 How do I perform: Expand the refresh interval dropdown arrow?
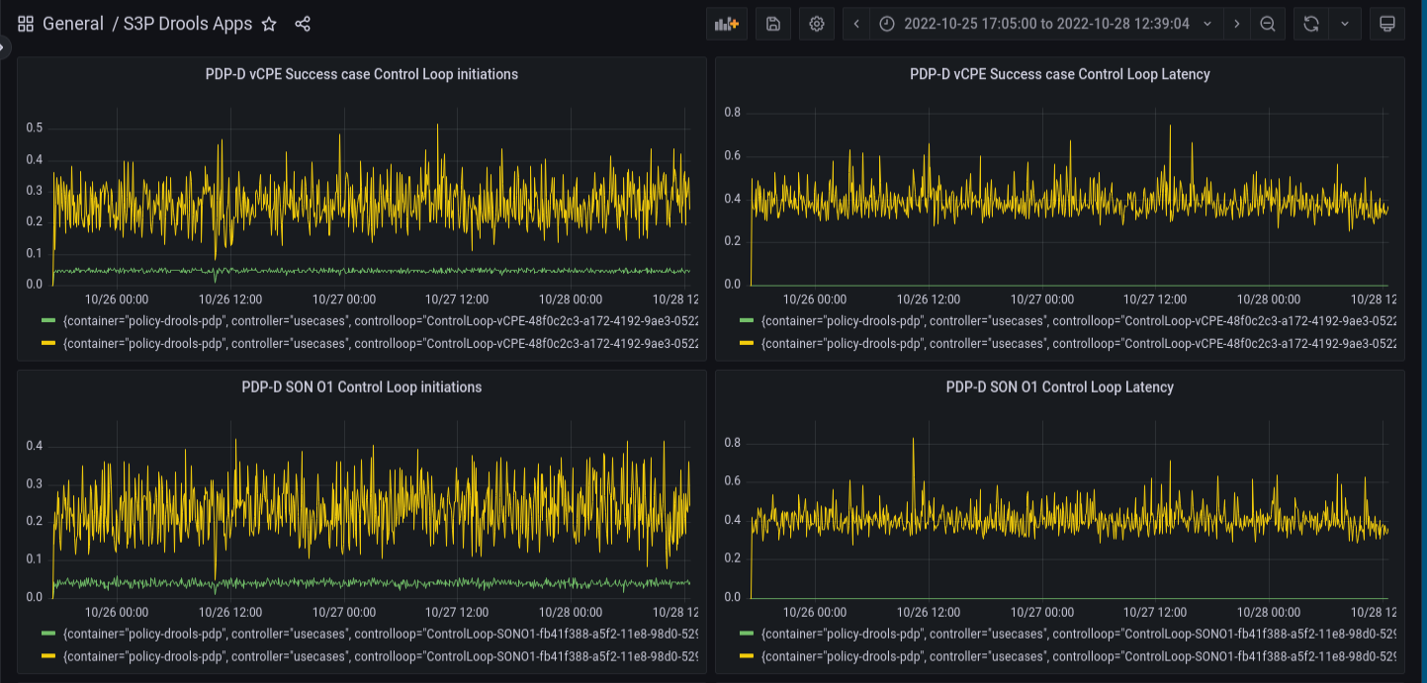1344,24
